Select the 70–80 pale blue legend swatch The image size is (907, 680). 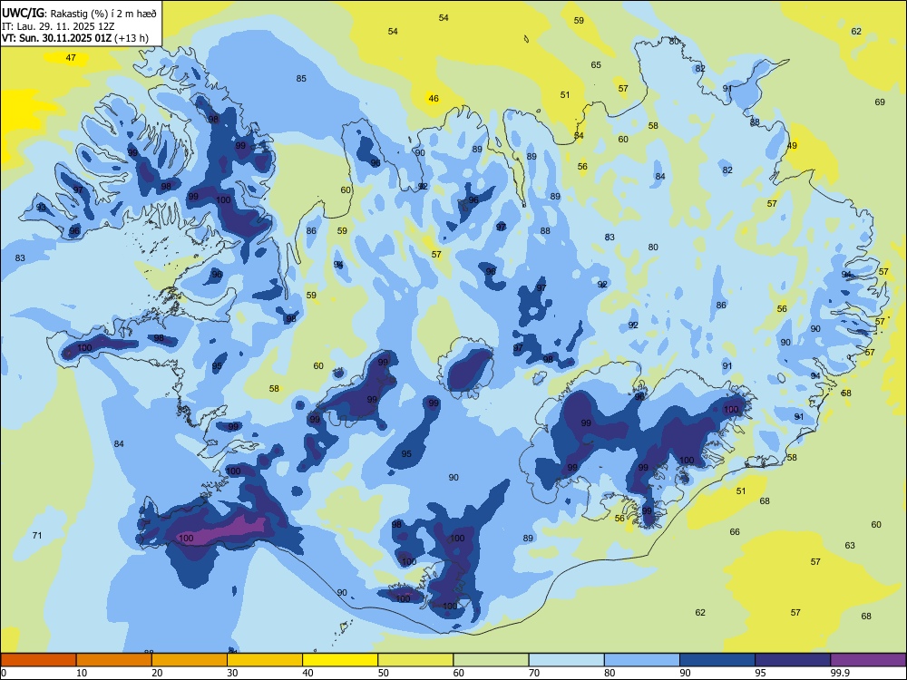point(566,660)
